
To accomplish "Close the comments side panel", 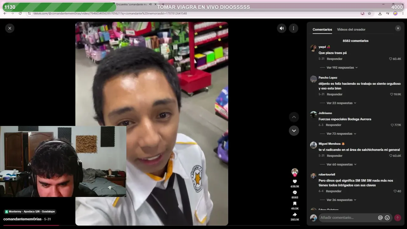I will [398, 28].
